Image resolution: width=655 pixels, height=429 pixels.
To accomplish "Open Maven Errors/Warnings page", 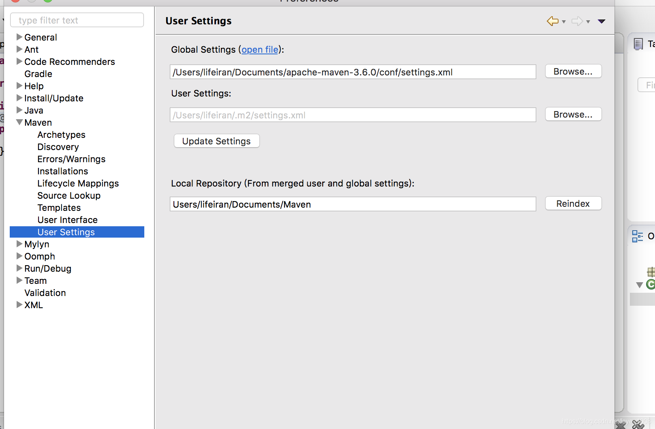I will pos(71,159).
